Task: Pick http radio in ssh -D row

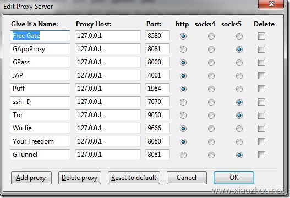Action: coord(183,102)
